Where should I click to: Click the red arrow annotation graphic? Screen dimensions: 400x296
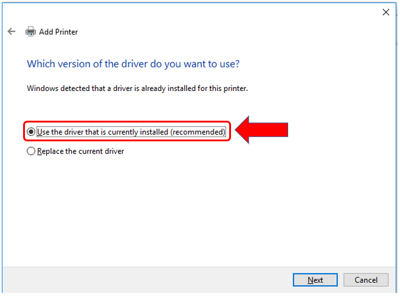[x=261, y=130]
